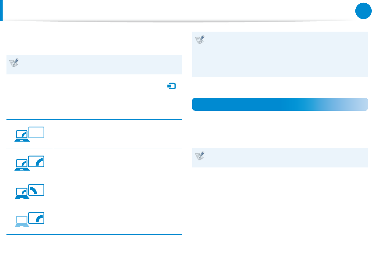Screen dimensions: 374x265
Task: Select the duplicate displays mode icon
Action: pos(29,163)
